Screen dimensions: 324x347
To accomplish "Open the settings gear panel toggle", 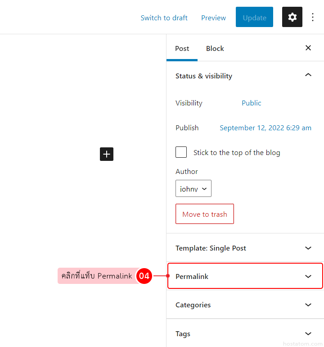I will (x=292, y=17).
